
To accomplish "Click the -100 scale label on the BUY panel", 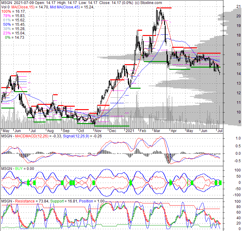I will click(237, 195).
